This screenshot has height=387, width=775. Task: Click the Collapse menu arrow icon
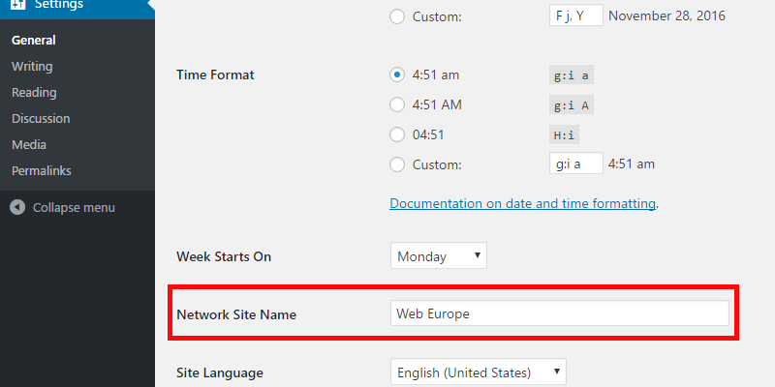click(17, 207)
